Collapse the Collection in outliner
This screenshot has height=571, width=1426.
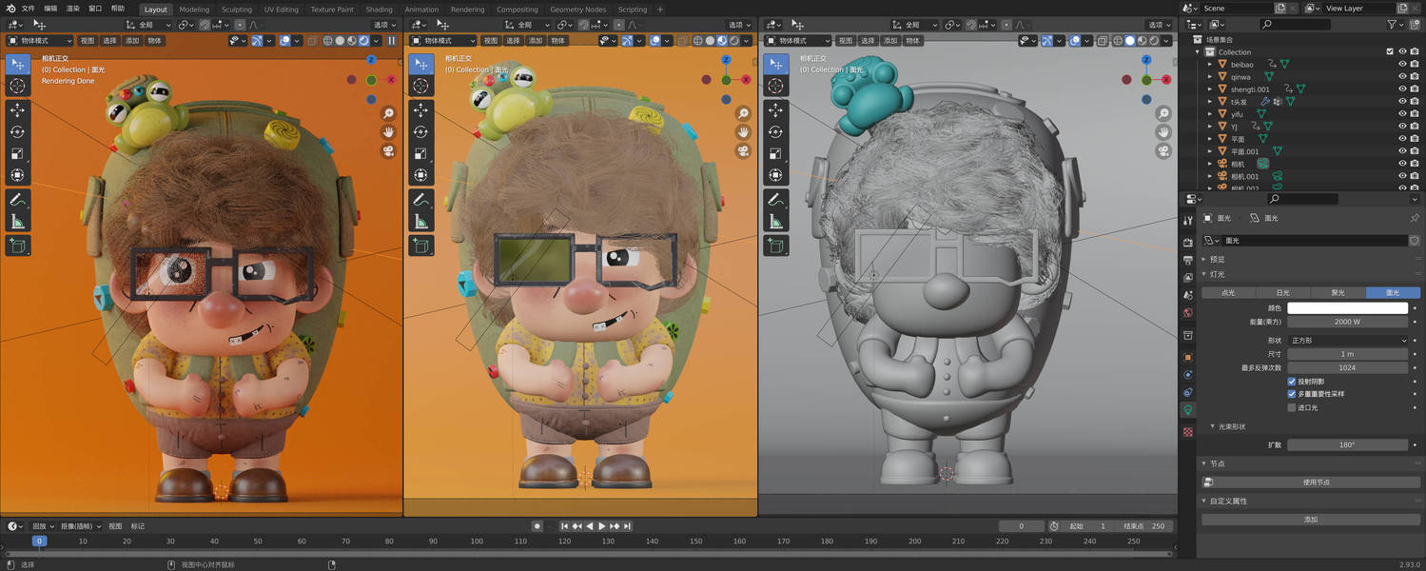tap(1199, 51)
